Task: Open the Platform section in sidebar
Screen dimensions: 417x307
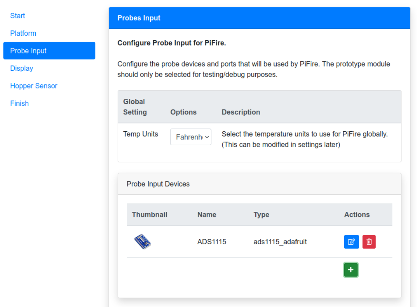Action: click(23, 33)
